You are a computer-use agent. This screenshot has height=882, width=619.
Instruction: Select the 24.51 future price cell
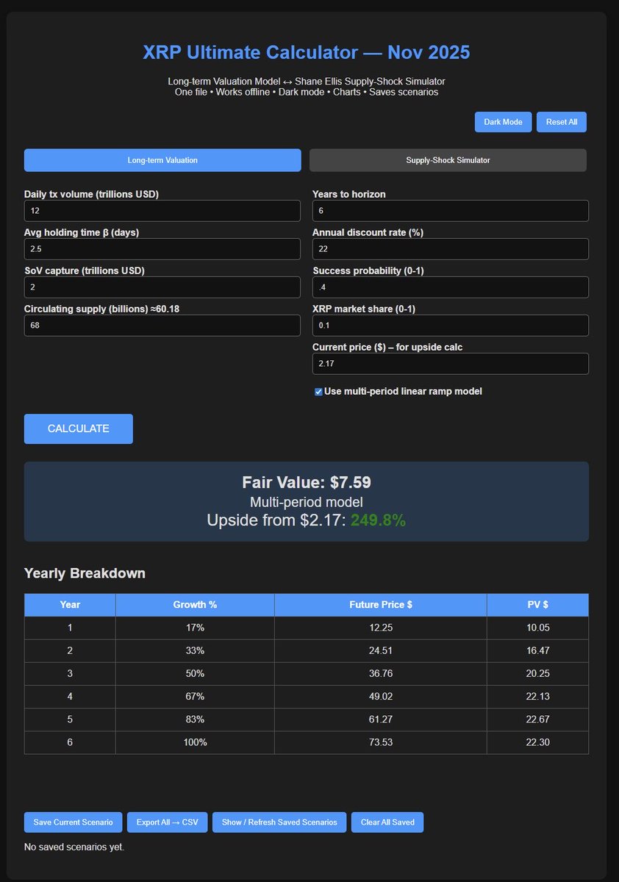381,650
